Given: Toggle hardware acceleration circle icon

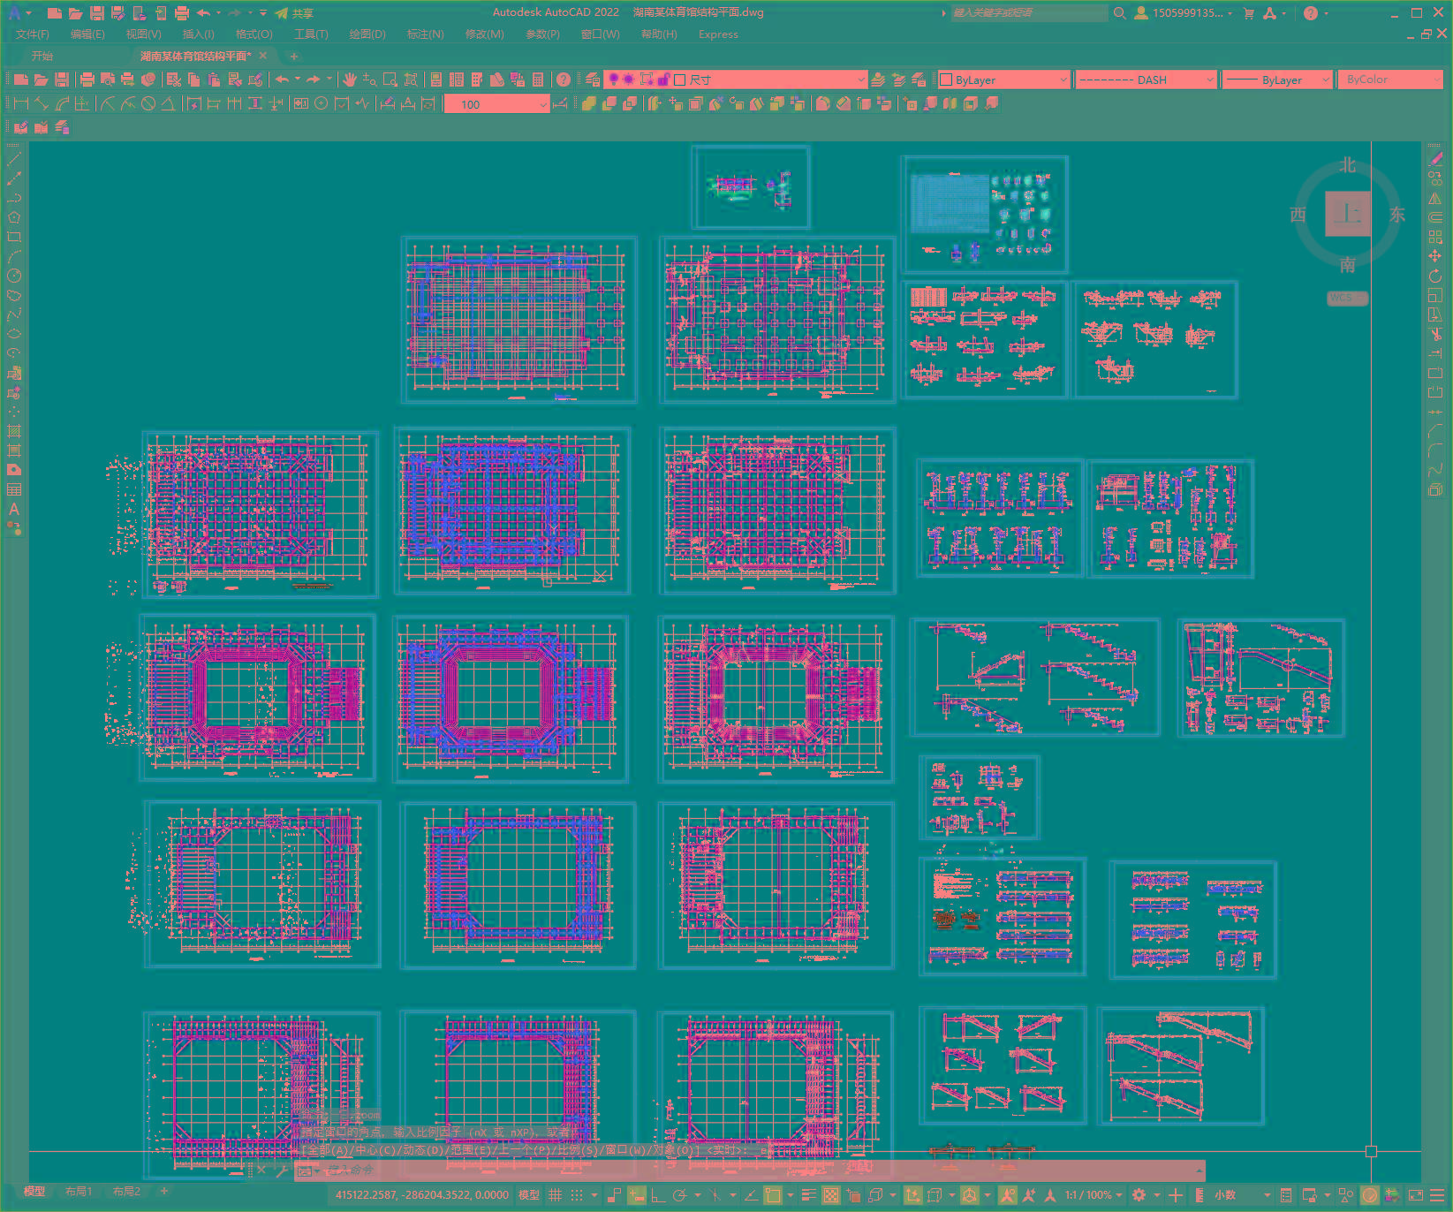Looking at the screenshot, I should coord(1370,1195).
